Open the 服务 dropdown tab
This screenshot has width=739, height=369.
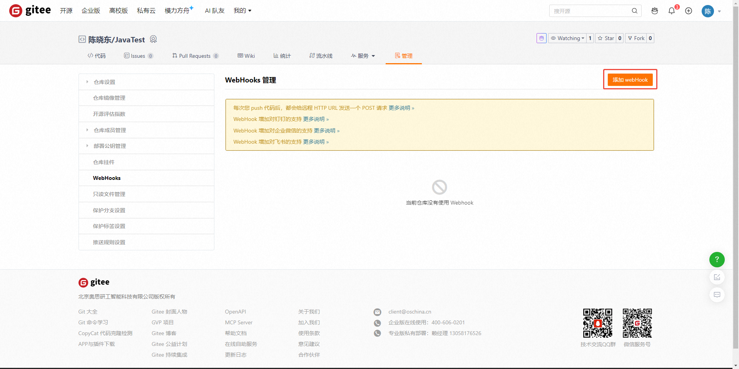tap(363, 56)
